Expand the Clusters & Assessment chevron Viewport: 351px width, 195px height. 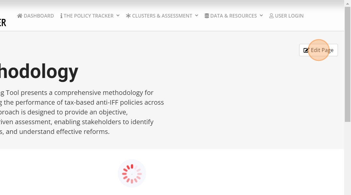[196, 16]
